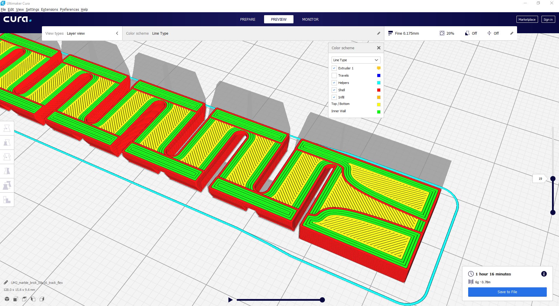Click the simulation path slider handle

pos(322,300)
